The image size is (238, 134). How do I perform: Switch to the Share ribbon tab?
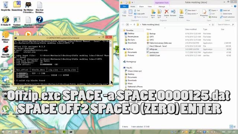pyautogui.click(x=141, y=7)
